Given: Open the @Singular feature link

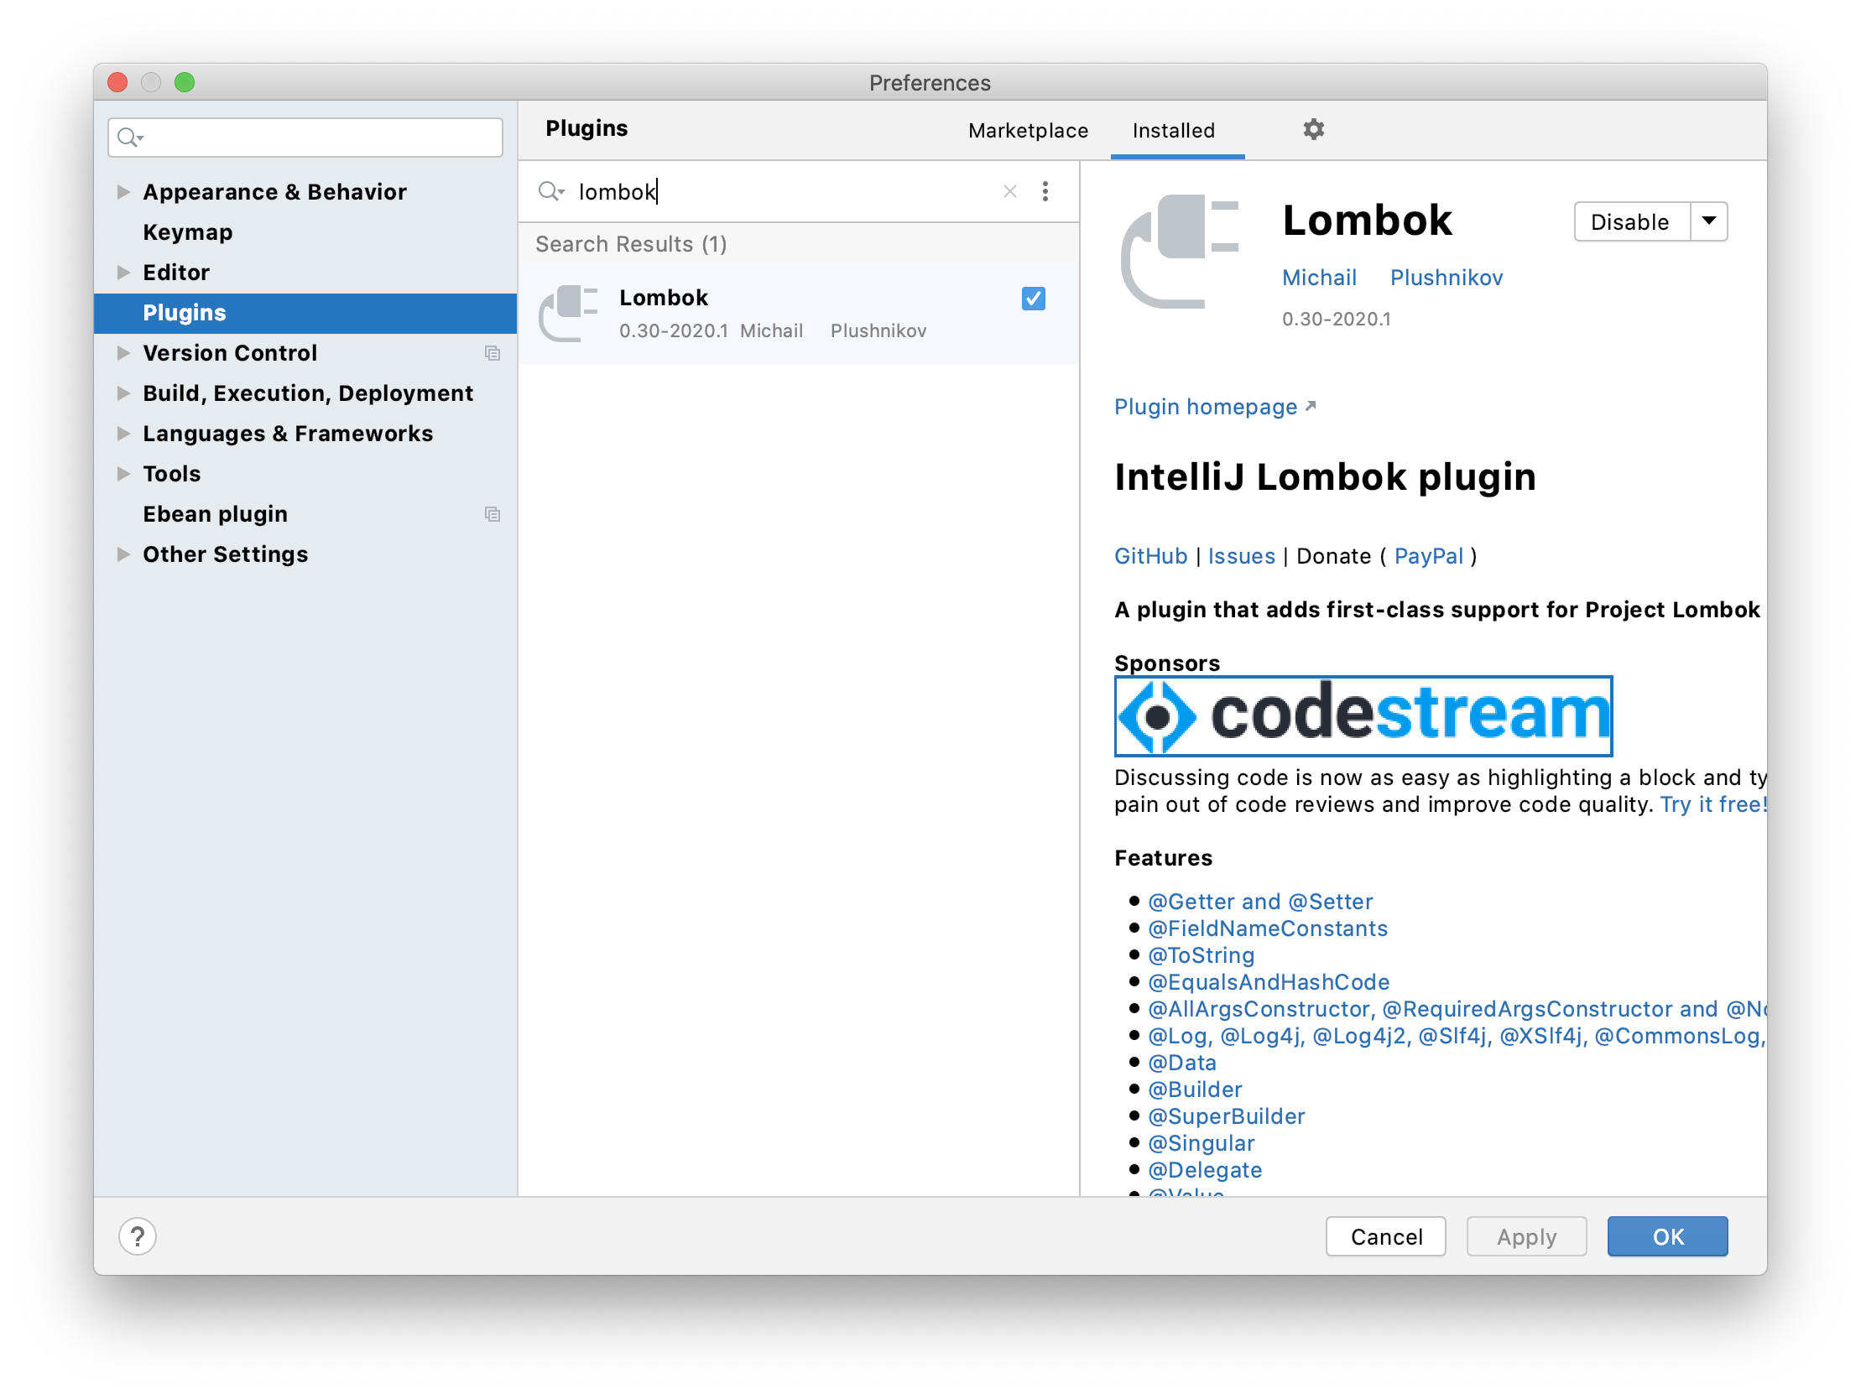Looking at the screenshot, I should click(x=1202, y=1143).
